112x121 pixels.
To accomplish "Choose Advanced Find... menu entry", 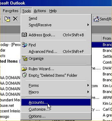I will pos(56,51).
